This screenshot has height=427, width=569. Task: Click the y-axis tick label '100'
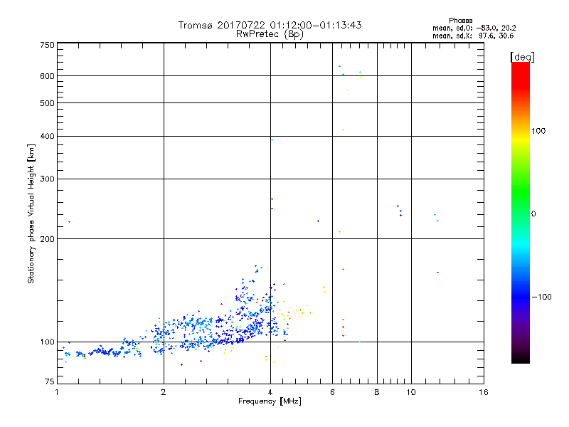click(47, 342)
